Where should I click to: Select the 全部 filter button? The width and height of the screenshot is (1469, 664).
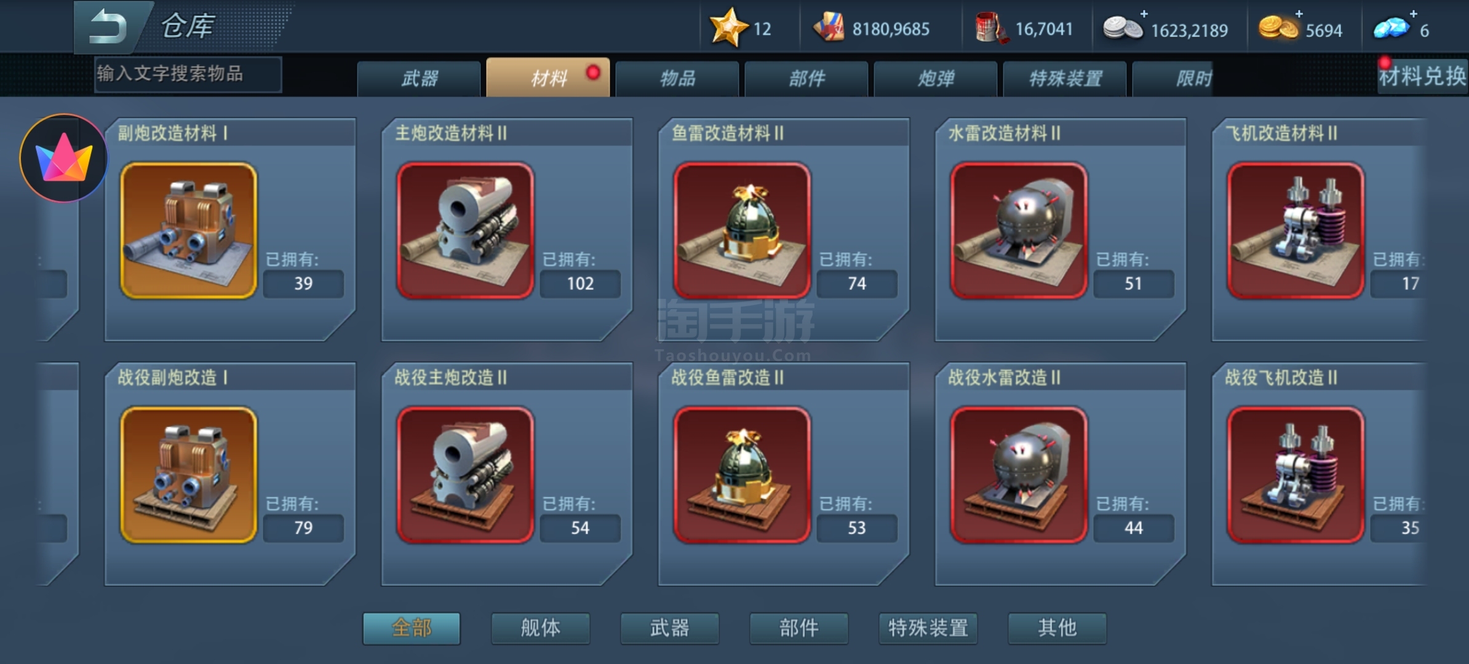tap(412, 628)
